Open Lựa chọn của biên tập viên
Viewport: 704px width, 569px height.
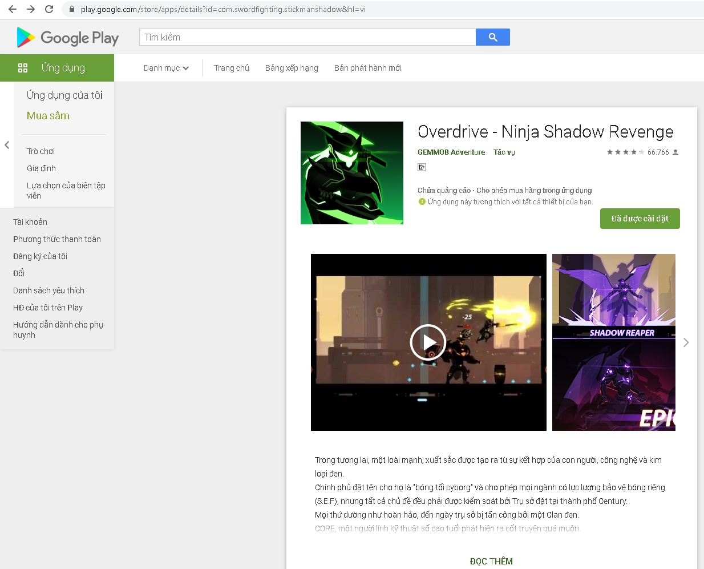pos(66,191)
